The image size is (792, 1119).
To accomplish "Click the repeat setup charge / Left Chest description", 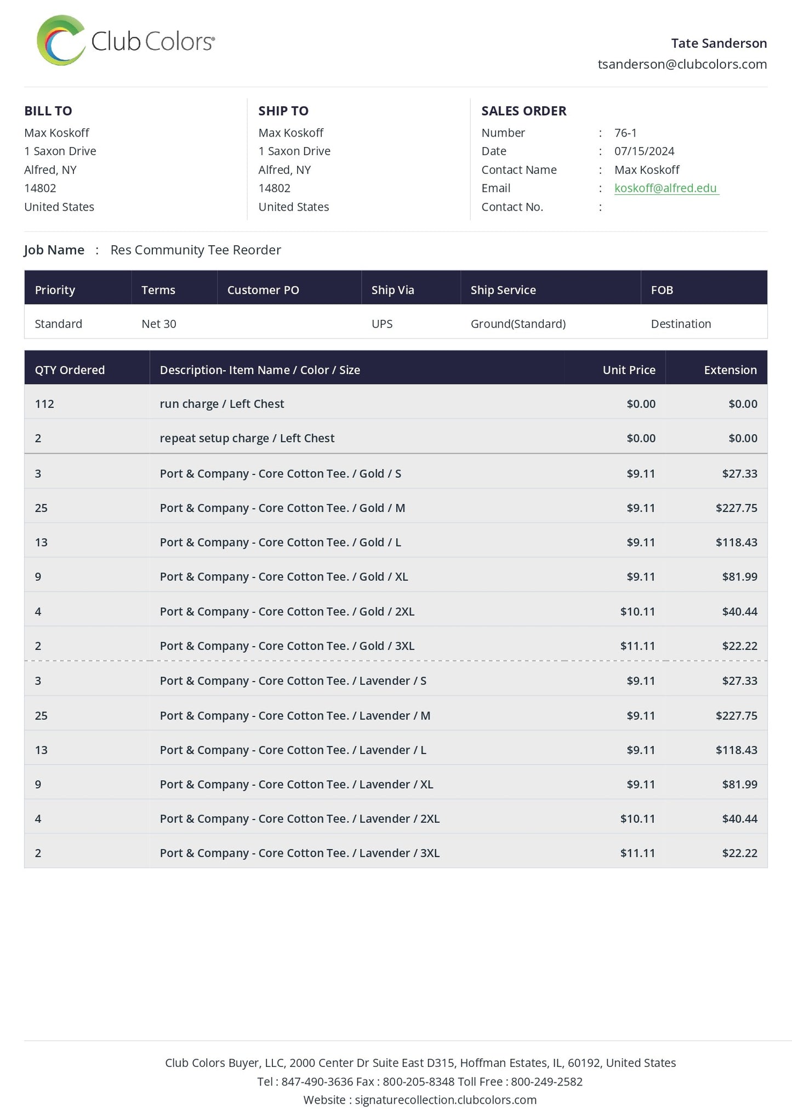I will point(247,438).
